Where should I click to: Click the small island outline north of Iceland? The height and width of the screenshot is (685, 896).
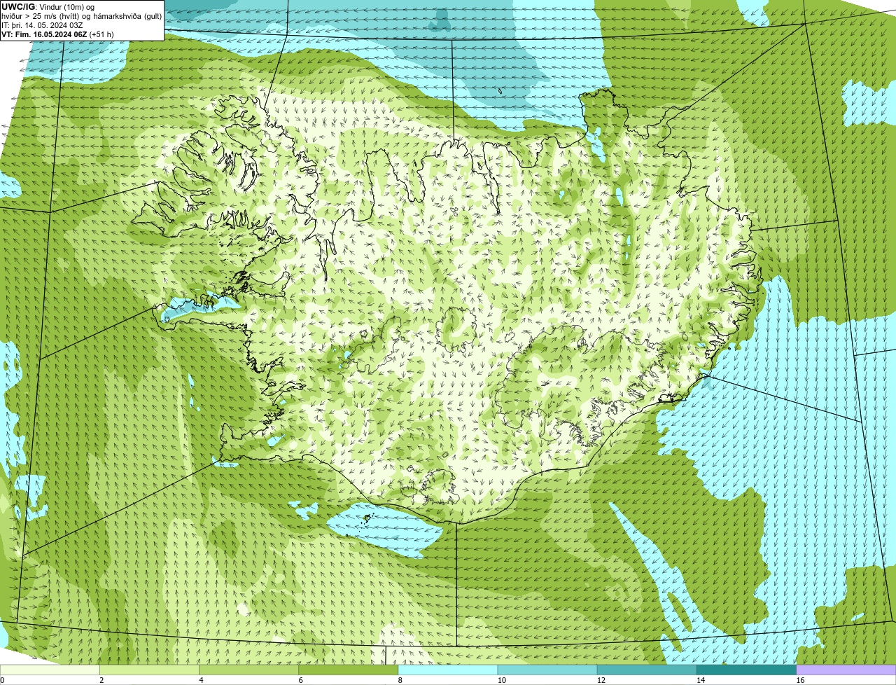coord(500,90)
